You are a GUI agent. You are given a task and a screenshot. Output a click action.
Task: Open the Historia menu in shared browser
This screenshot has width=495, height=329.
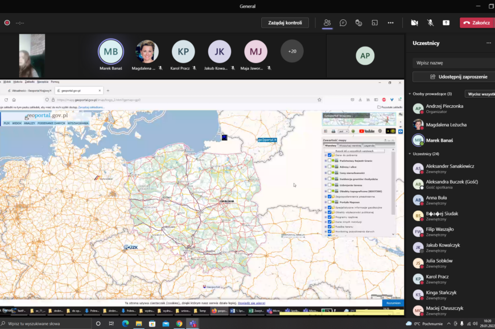(18, 82)
